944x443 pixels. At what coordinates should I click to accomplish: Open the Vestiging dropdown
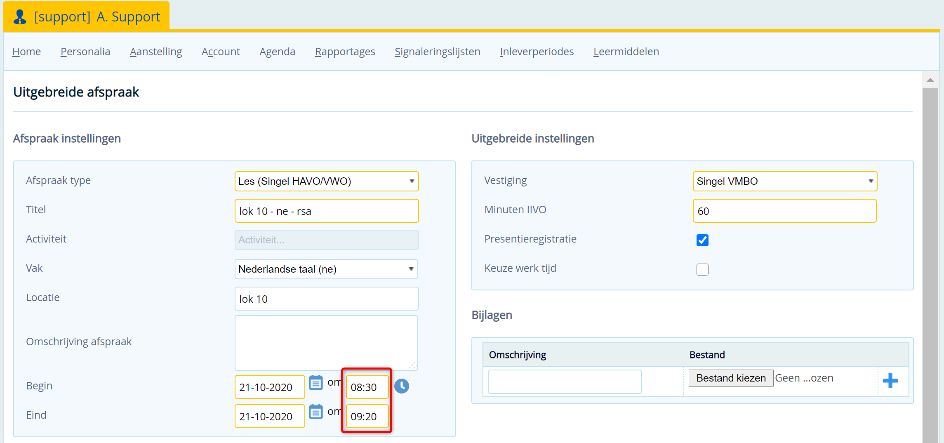(x=784, y=181)
